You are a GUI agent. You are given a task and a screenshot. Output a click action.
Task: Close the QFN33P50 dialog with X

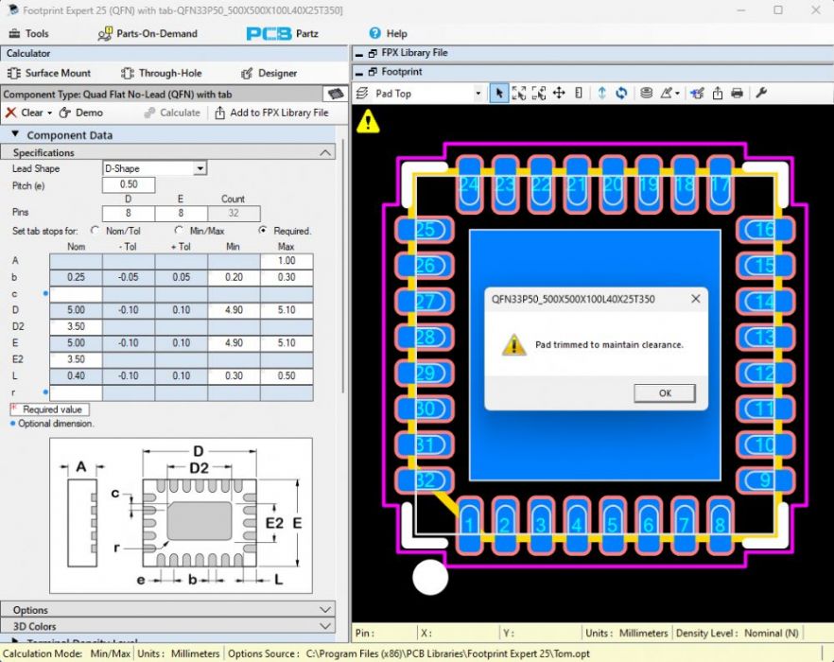(695, 299)
